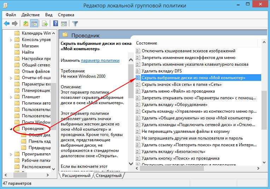The image size is (270, 189).
Task: Select 'Скрыть команду «Управление»' policy
Action: point(199,111)
